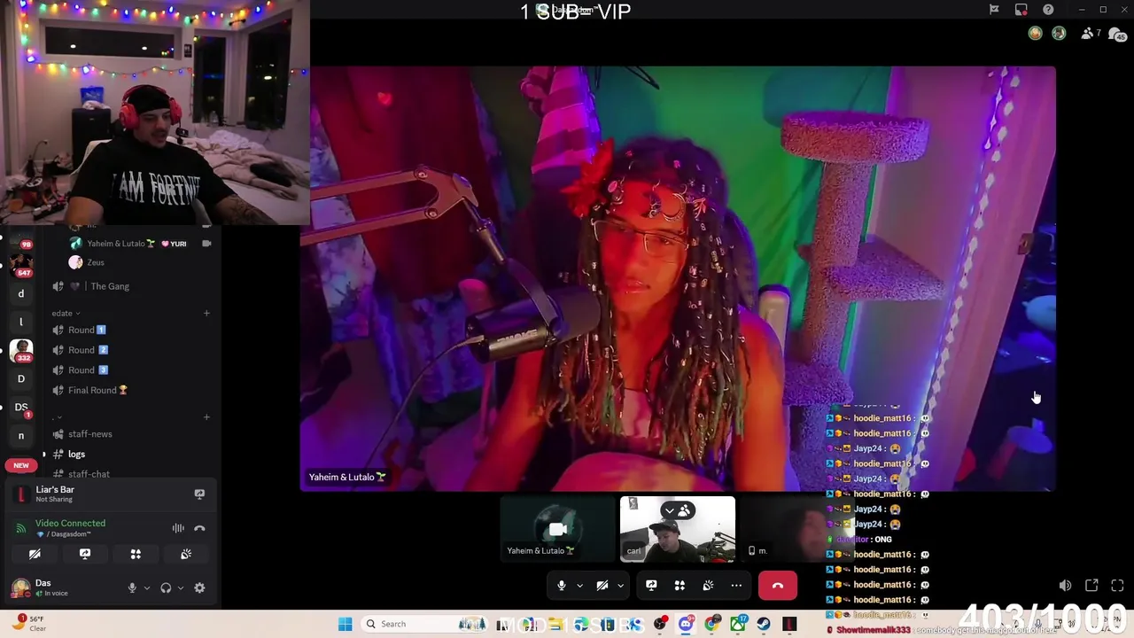Image resolution: width=1134 pixels, height=638 pixels.
Task: Select the Yaheim & Lutalo video tile
Action: pyautogui.click(x=557, y=529)
